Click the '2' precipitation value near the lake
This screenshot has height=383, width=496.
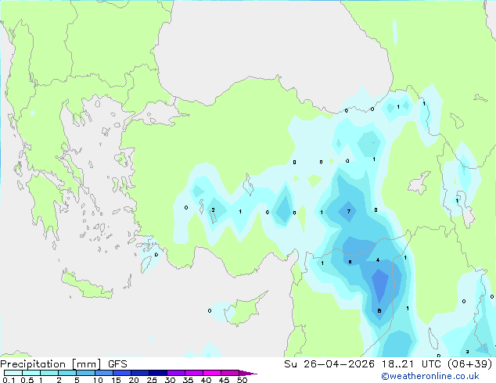click(214, 209)
